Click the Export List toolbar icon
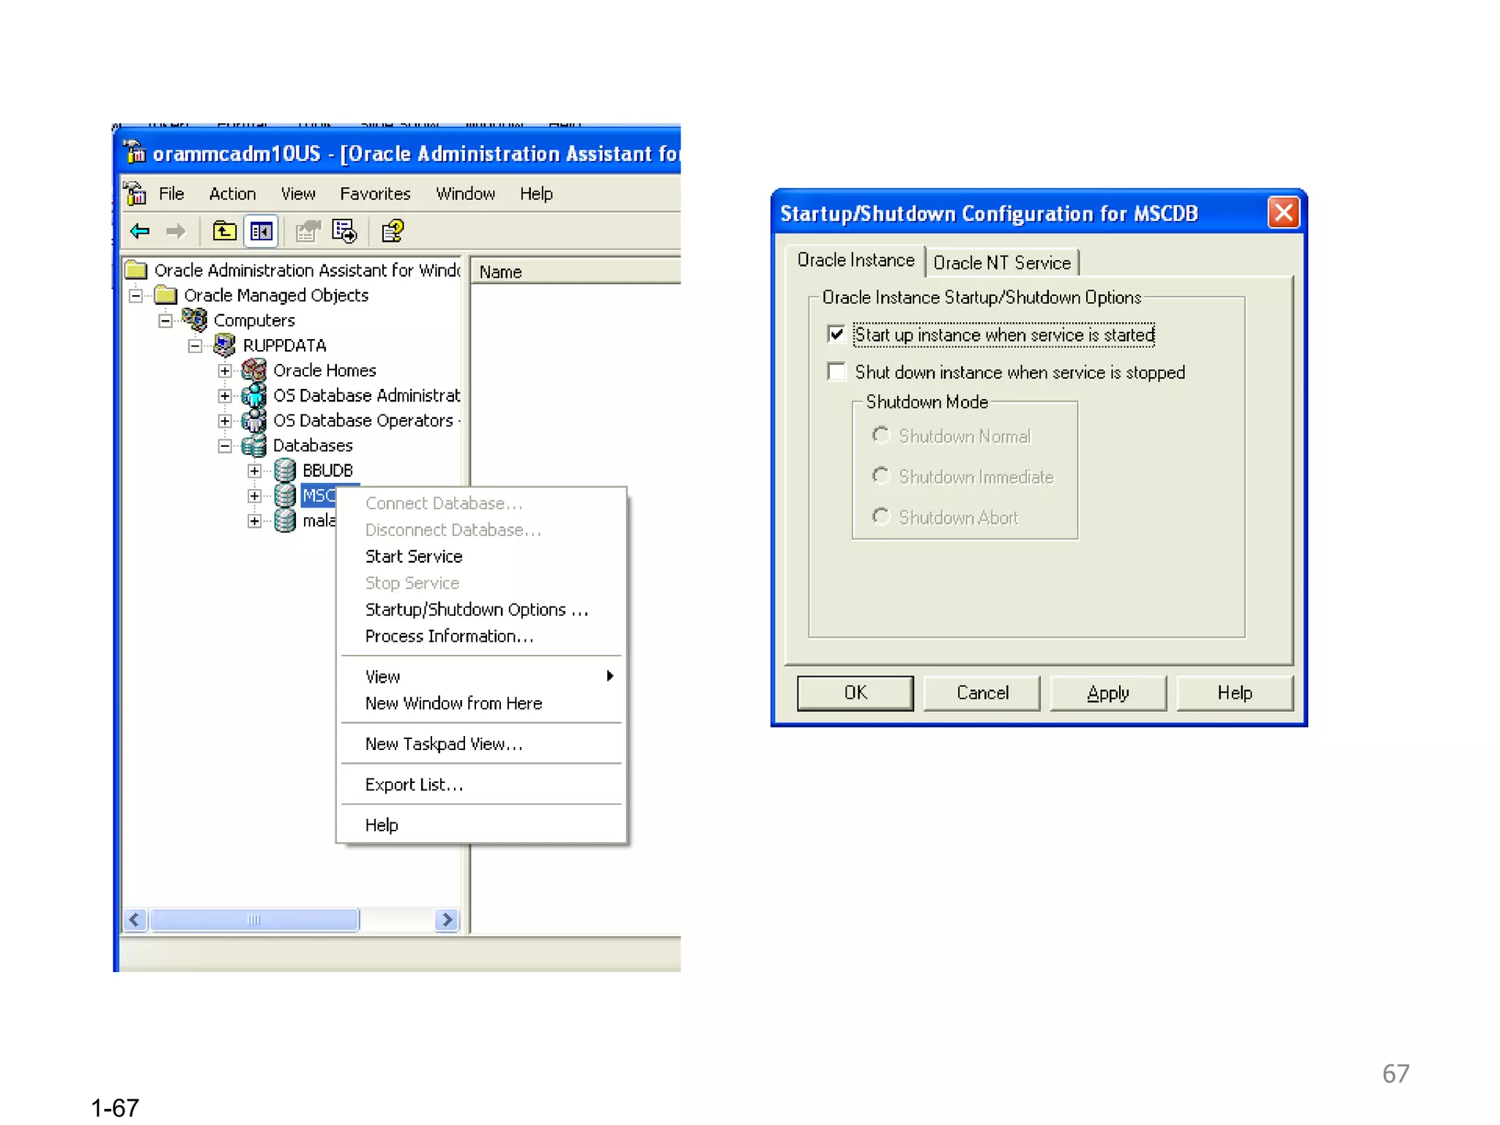1500x1125 pixels. pos(344,231)
